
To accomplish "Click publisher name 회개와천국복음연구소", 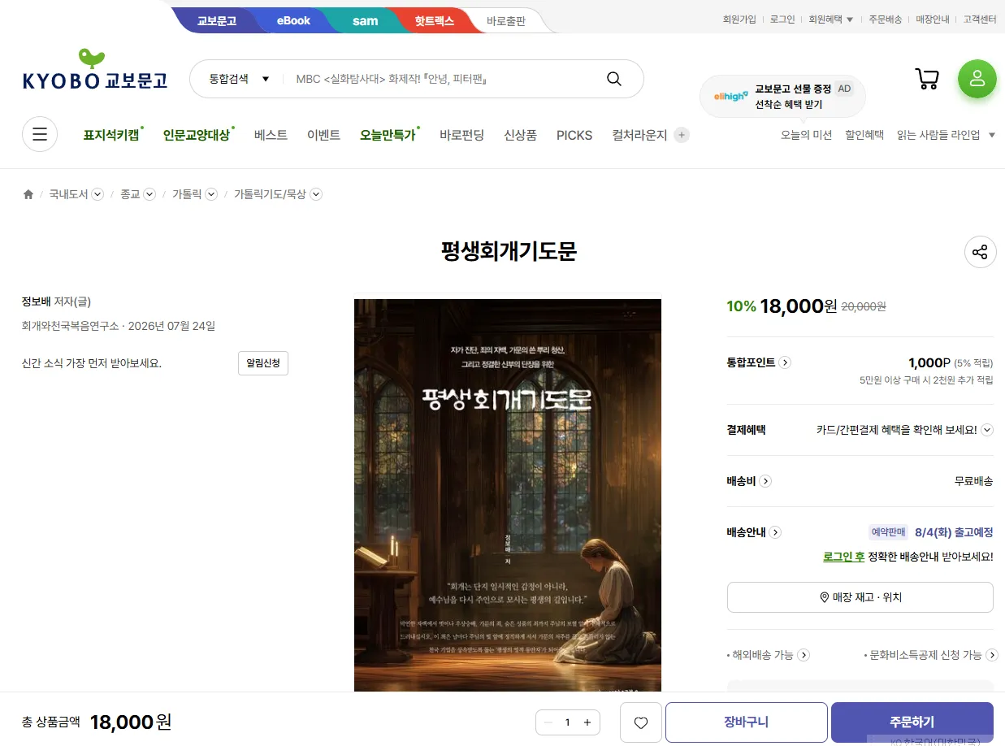I will tap(70, 326).
